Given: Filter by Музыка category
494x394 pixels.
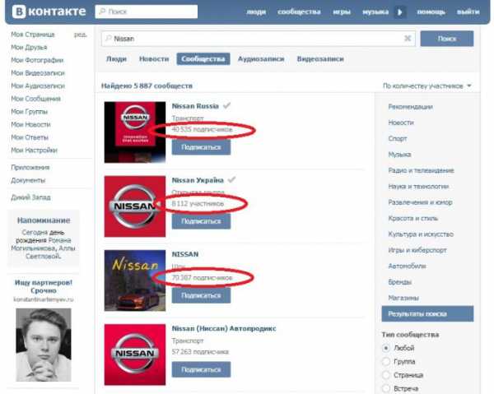Looking at the screenshot, I should 399,155.
